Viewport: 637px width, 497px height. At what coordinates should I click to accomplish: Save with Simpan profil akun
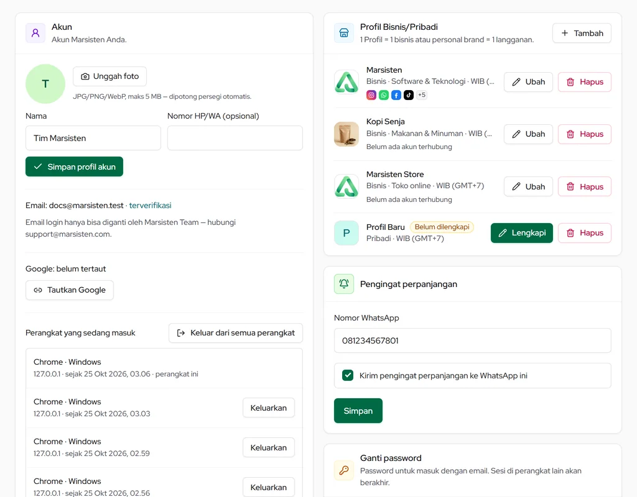pos(75,166)
